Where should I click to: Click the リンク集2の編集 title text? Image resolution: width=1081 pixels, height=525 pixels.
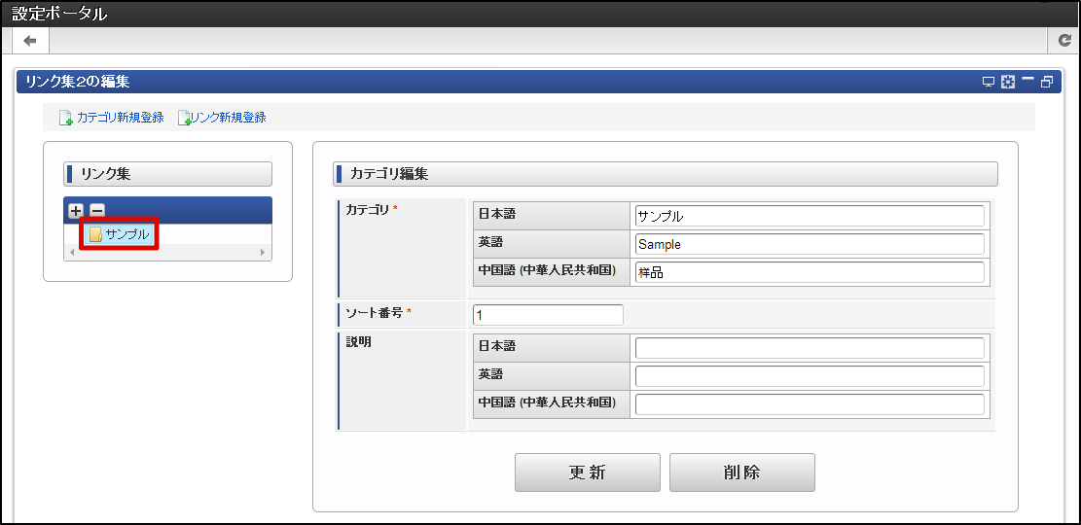pos(77,82)
